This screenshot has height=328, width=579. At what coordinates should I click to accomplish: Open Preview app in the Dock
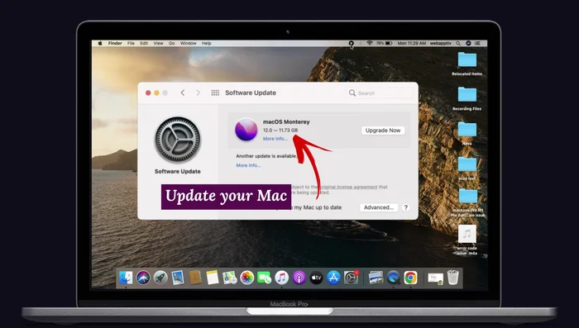point(376,278)
